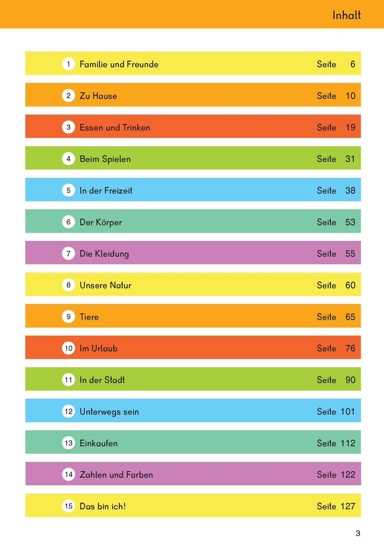Click Seite 112 for Einkaufen
The width and height of the screenshot is (384, 549).
(x=336, y=443)
